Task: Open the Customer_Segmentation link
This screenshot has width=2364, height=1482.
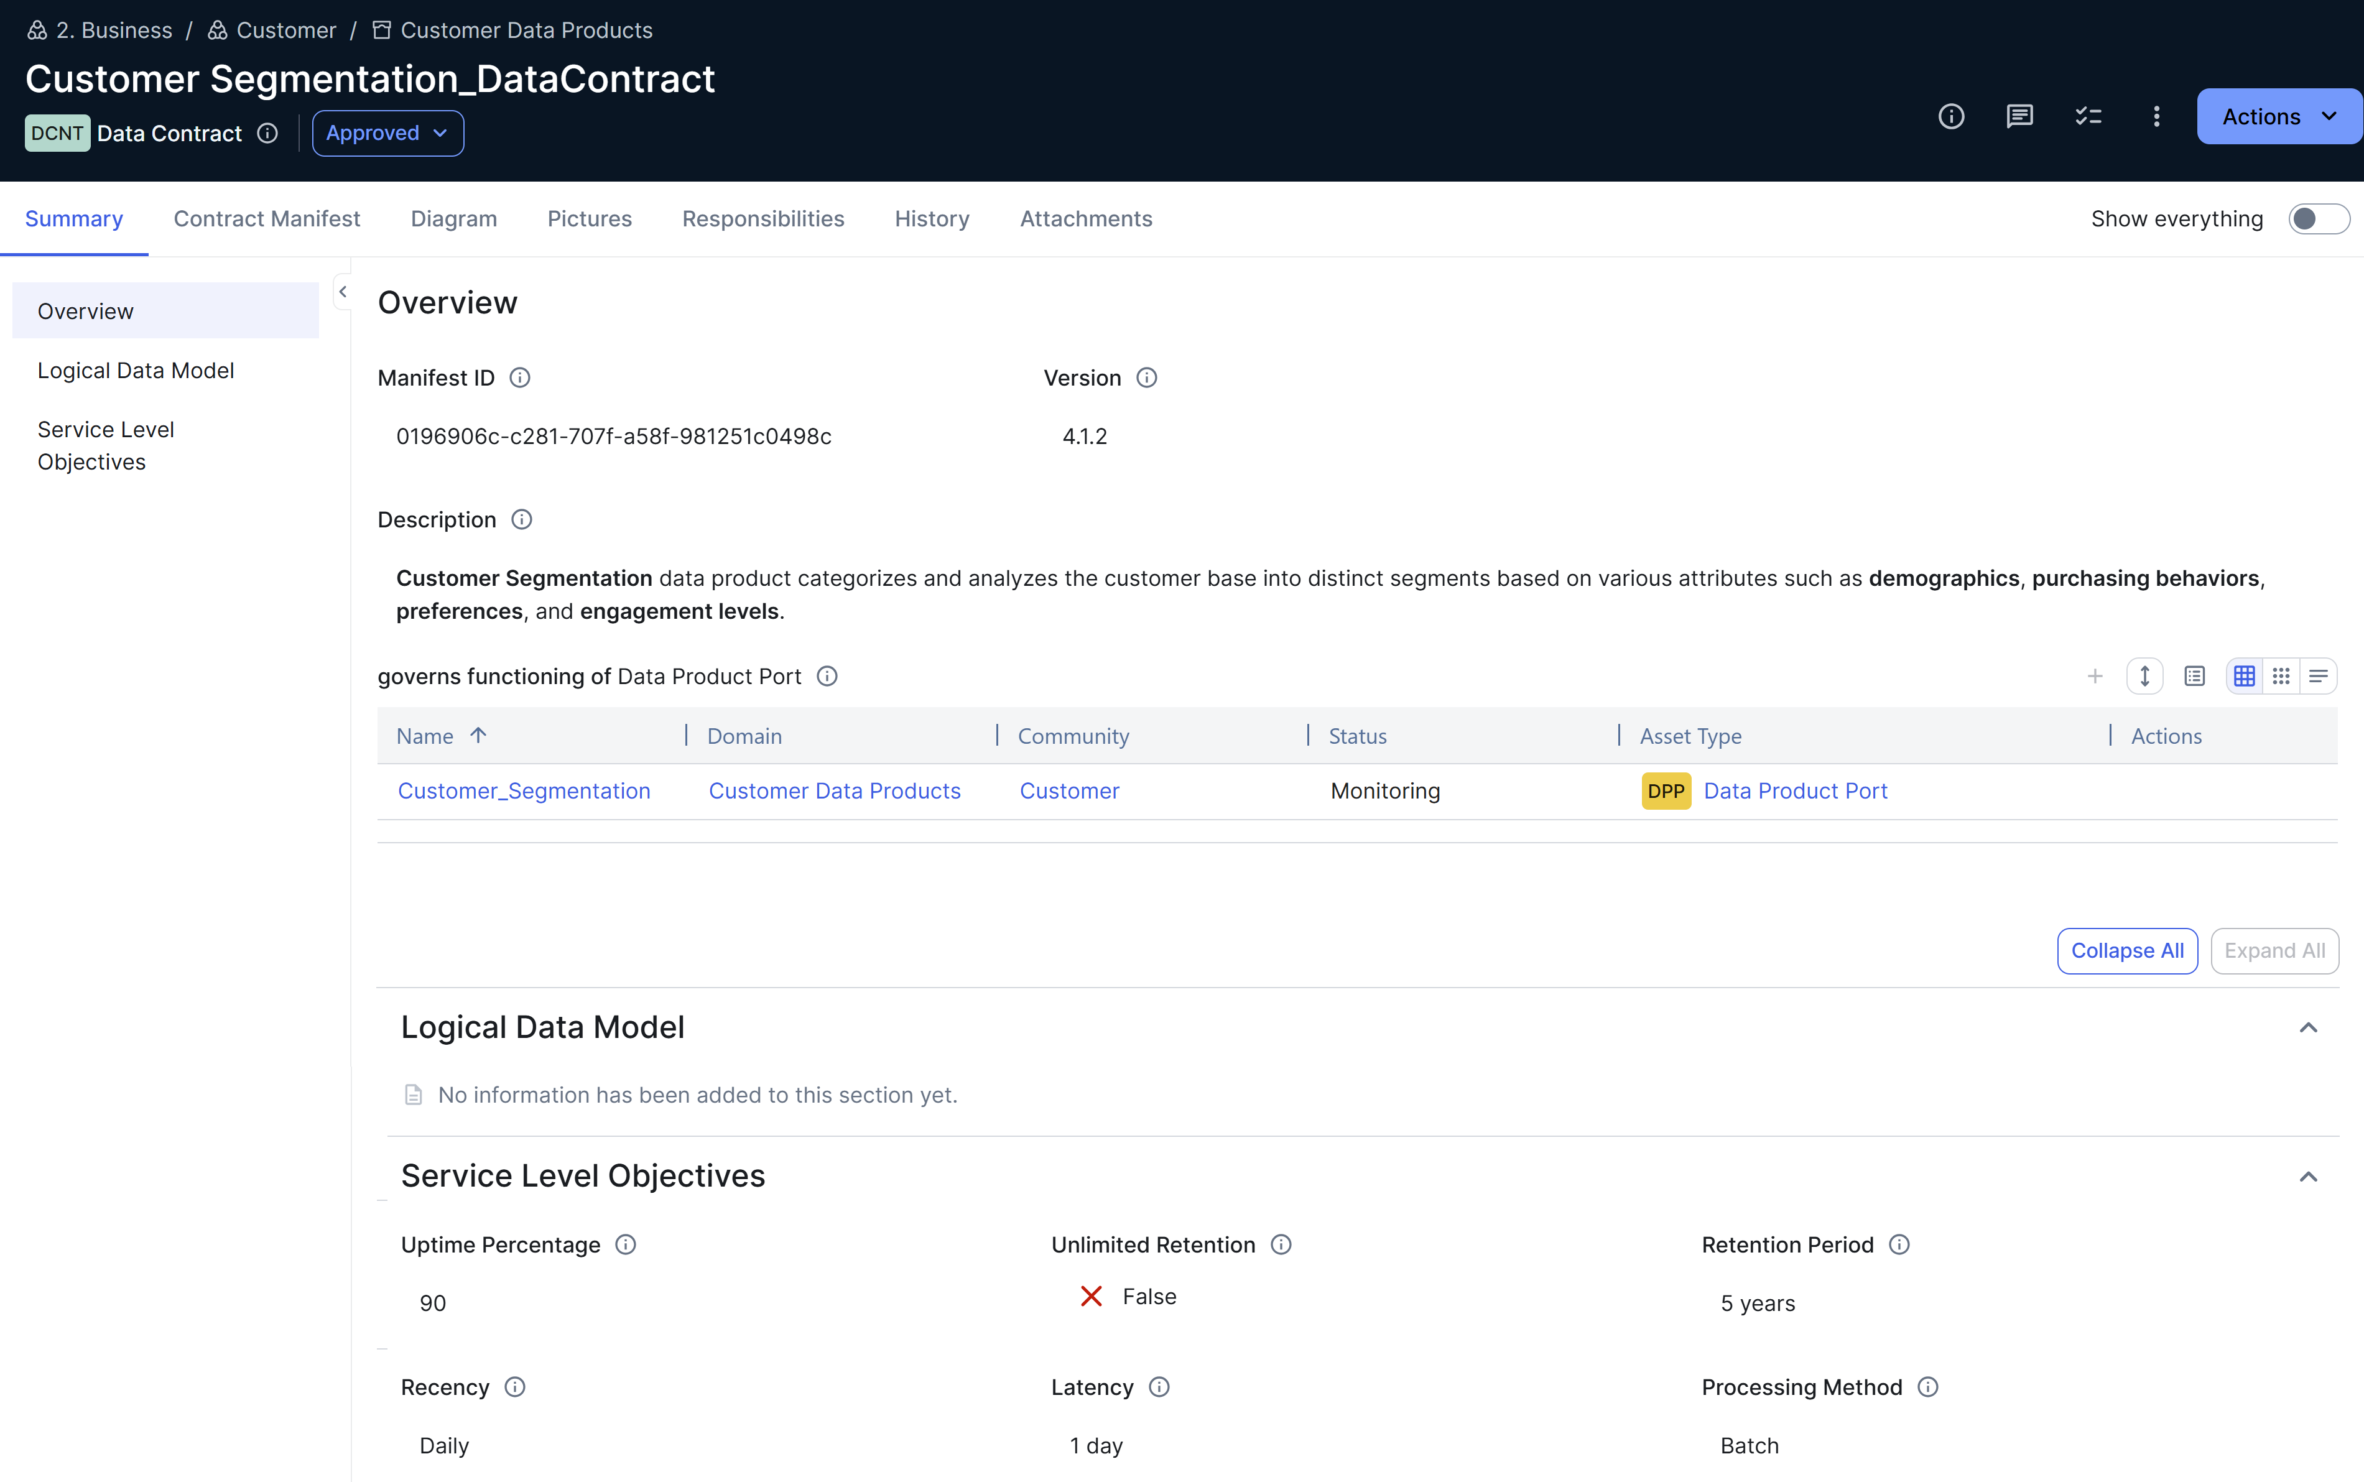Action: click(524, 791)
